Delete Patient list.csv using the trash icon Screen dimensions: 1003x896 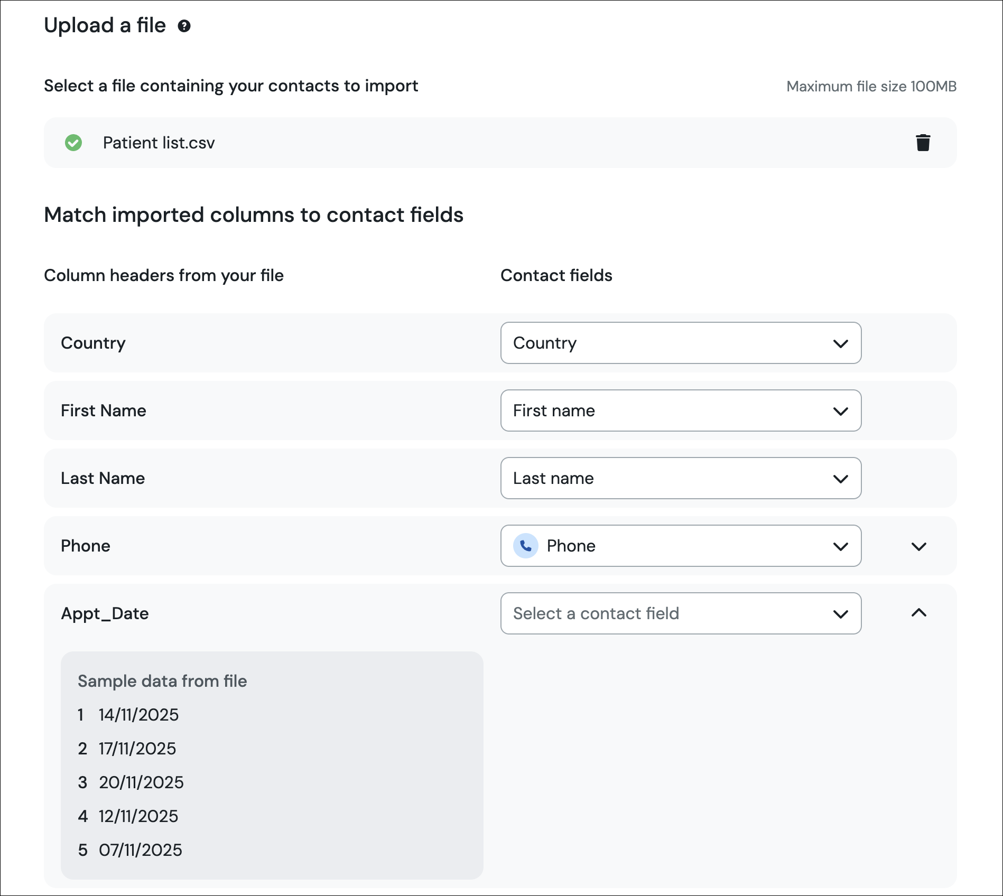tap(923, 143)
